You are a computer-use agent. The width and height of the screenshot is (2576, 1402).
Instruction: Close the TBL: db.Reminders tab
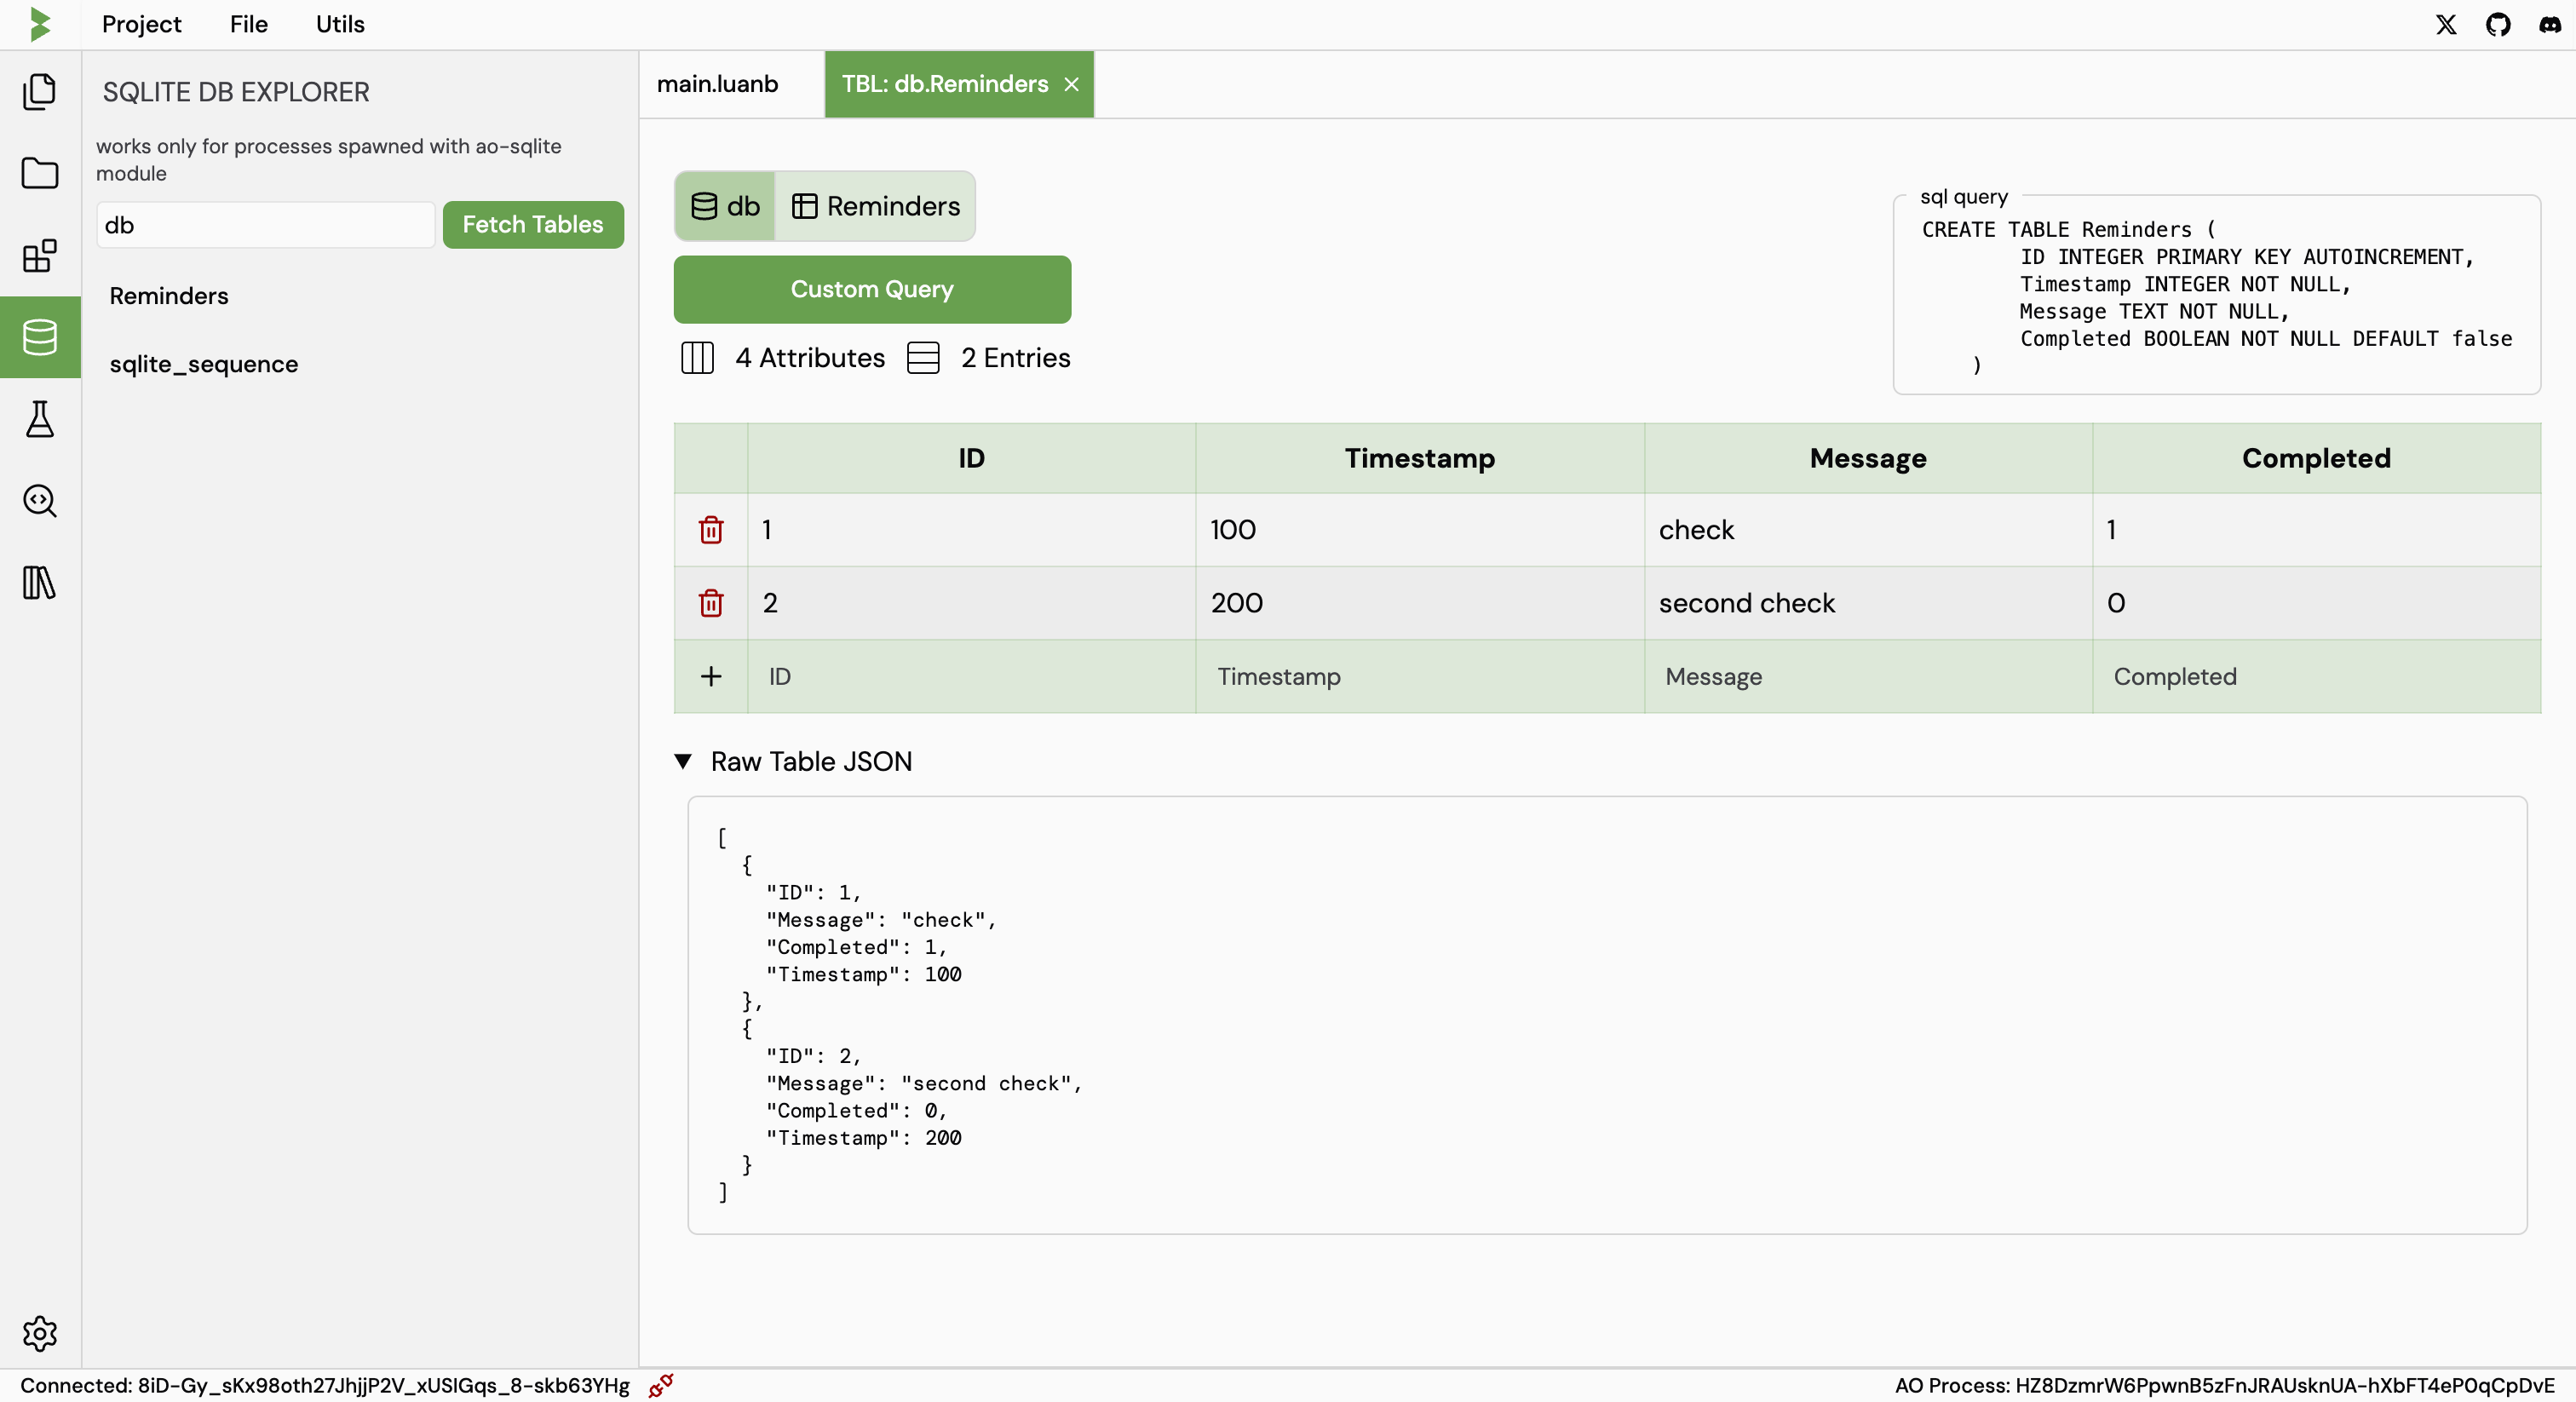coord(1074,83)
